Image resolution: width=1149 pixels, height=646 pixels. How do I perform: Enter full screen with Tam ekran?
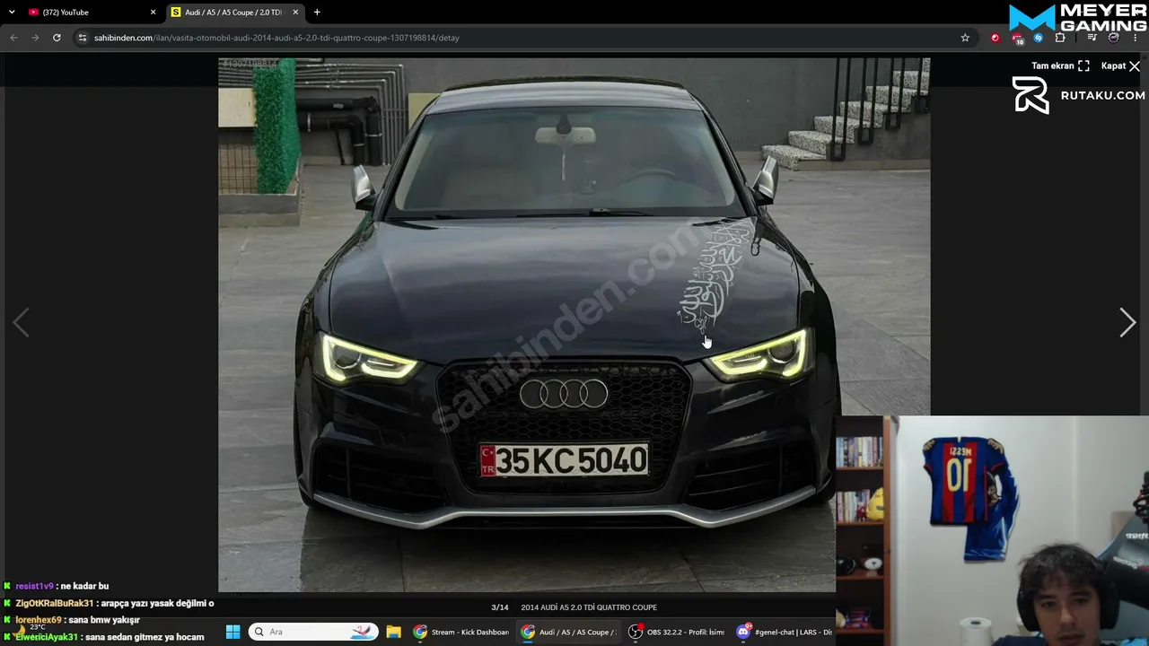[1060, 65]
